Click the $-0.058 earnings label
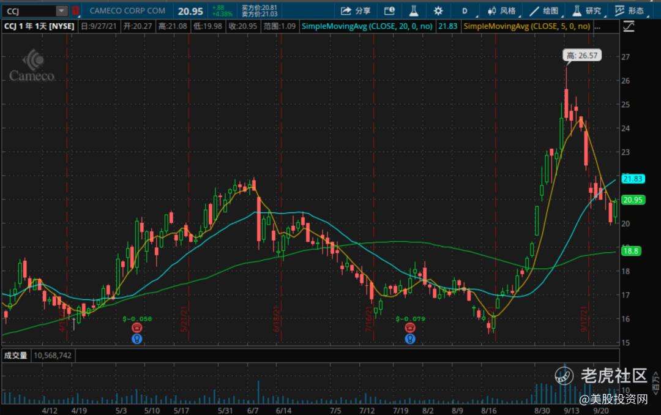Screen dimensions: 661x415 point(137,319)
